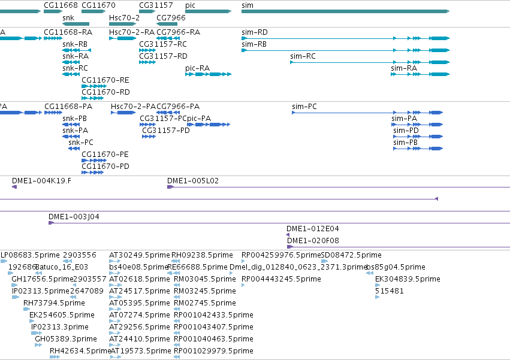Open the sim-PB protein label
Screen dimensions: 510x360
pyautogui.click(x=405, y=143)
